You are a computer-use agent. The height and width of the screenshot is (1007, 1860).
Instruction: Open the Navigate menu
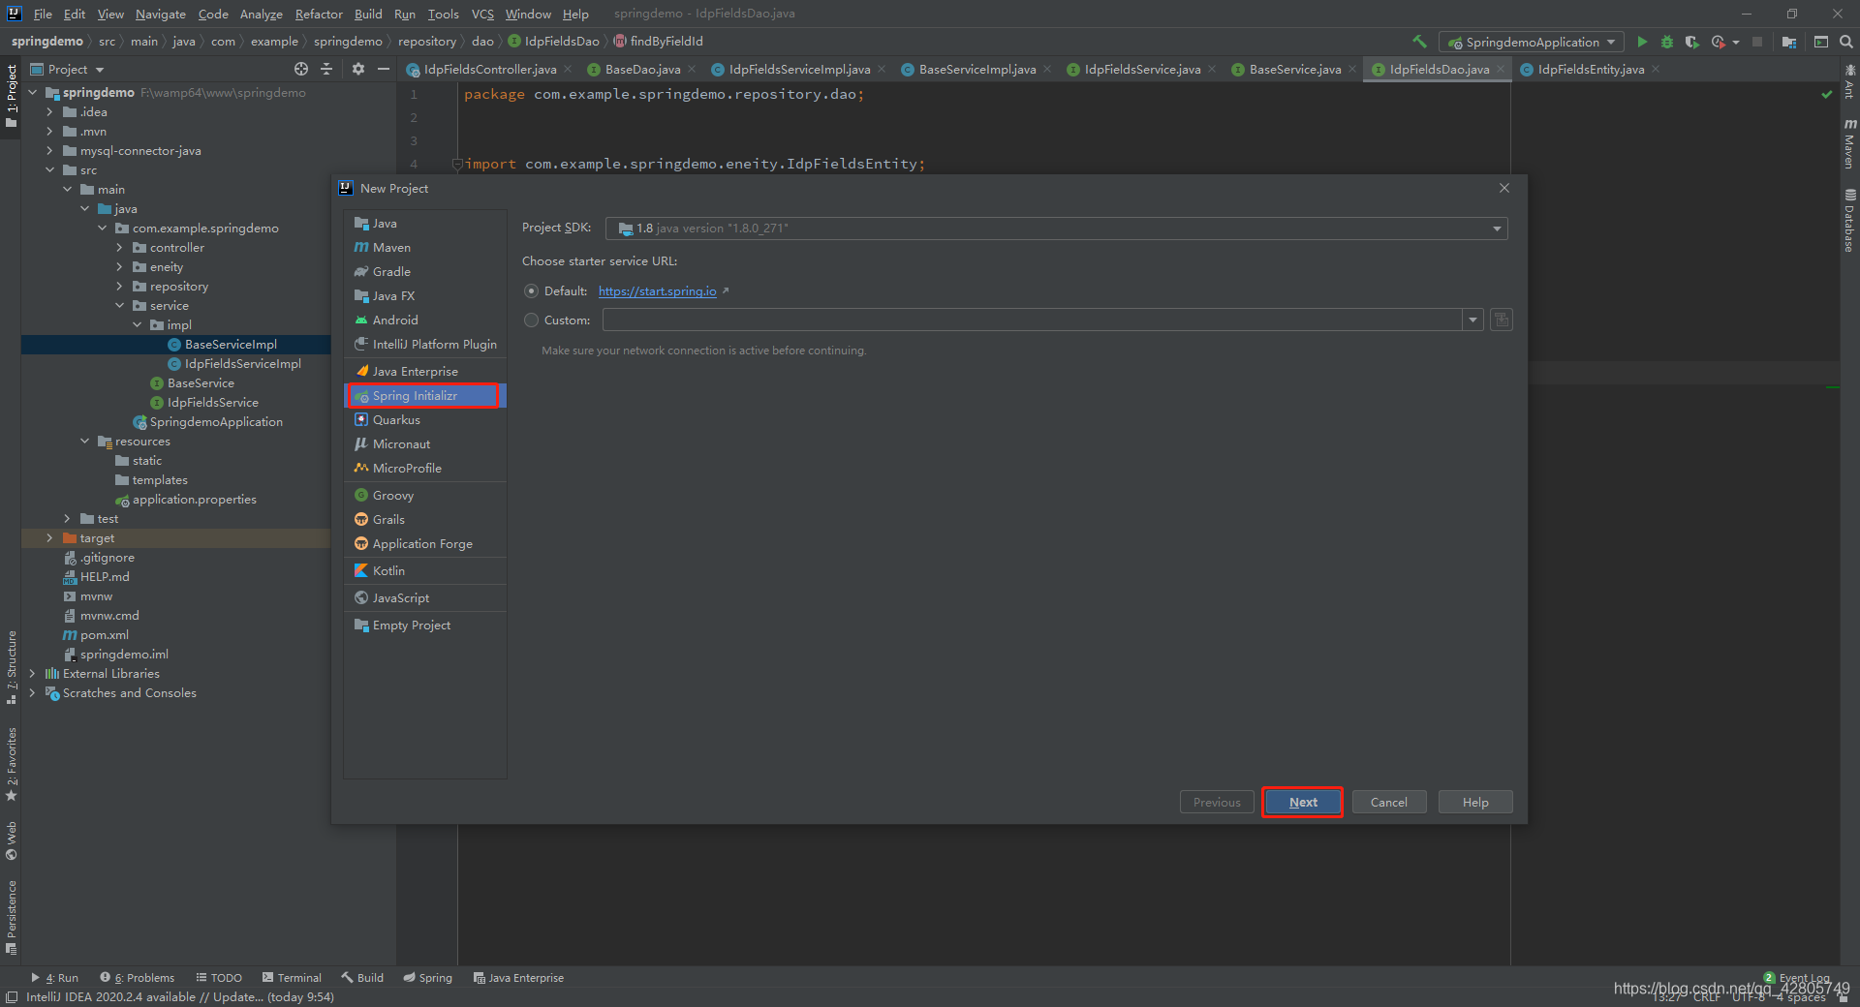coord(160,14)
